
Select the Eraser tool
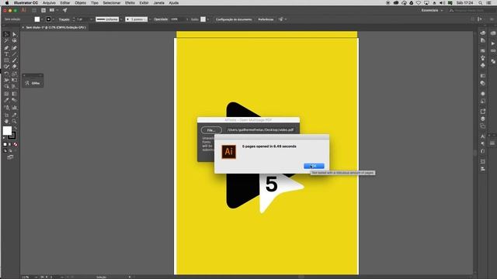14,67
